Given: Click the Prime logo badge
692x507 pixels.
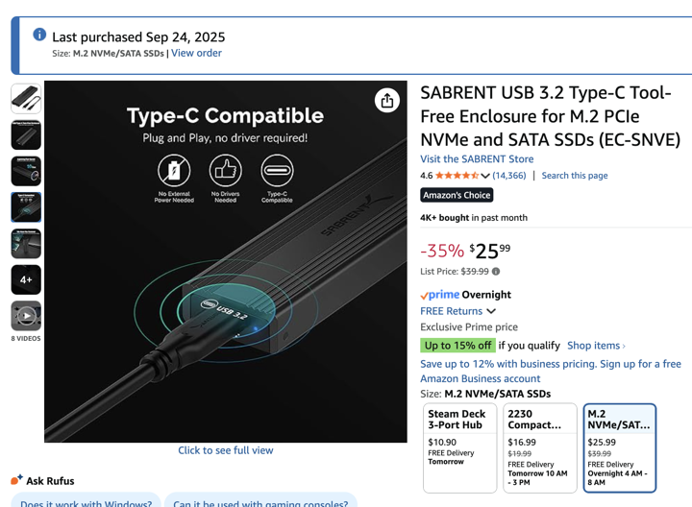Looking at the screenshot, I should [x=439, y=295].
